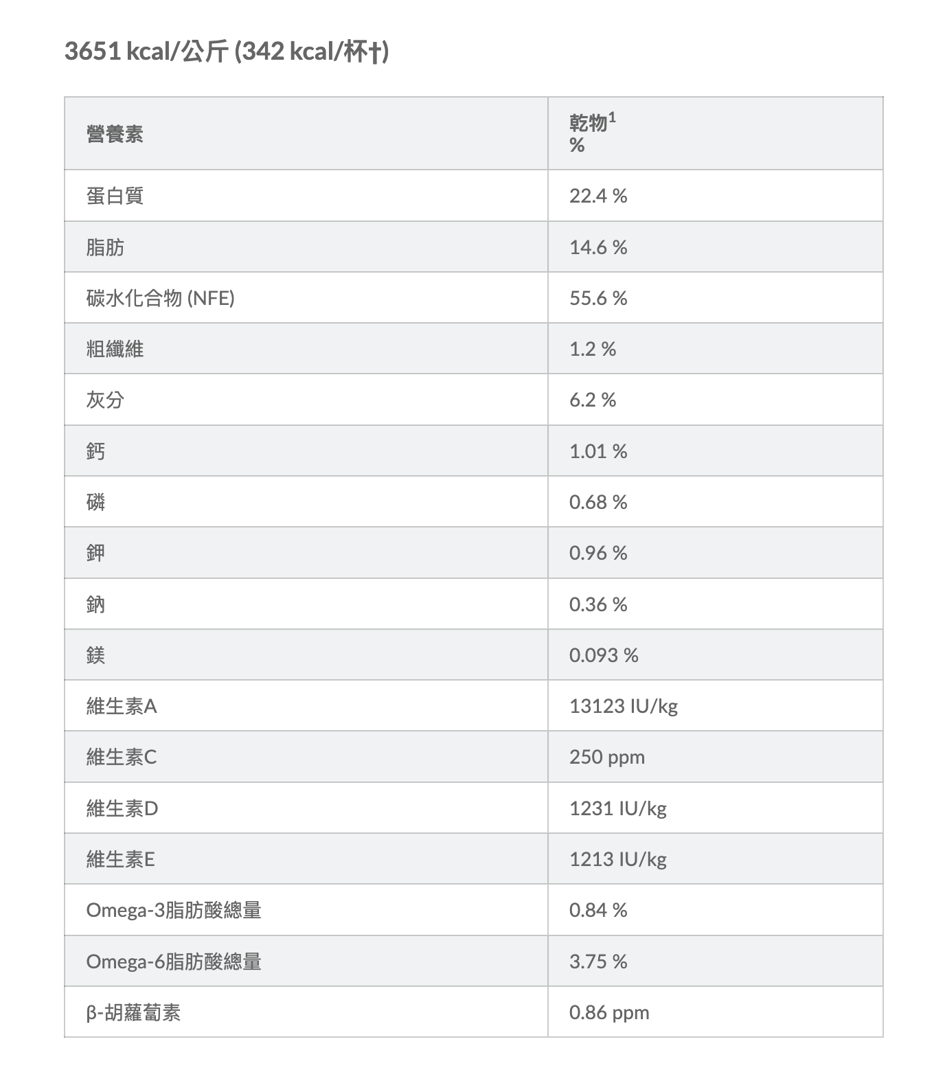Click the 22.4 % protein value
945x1081 pixels.
[598, 196]
